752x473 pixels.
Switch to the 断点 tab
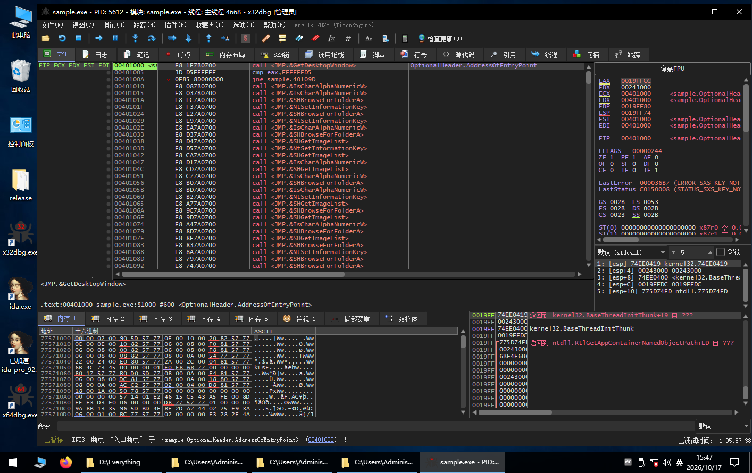click(x=179, y=55)
